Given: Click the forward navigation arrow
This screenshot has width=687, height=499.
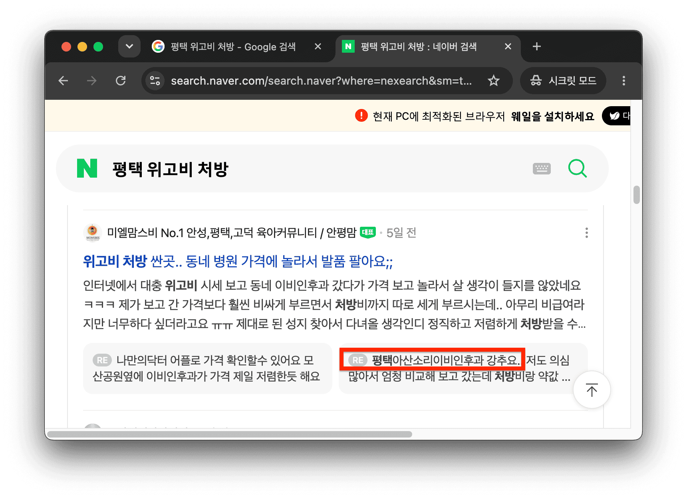Looking at the screenshot, I should click(92, 81).
